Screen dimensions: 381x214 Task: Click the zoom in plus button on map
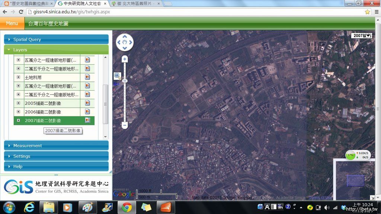point(125,59)
